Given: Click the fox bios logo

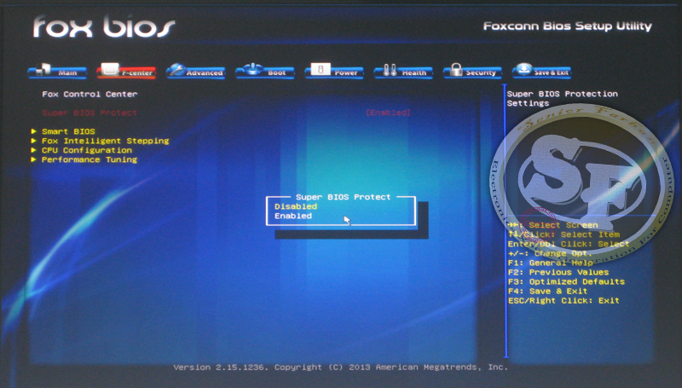Looking at the screenshot, I should (104, 26).
